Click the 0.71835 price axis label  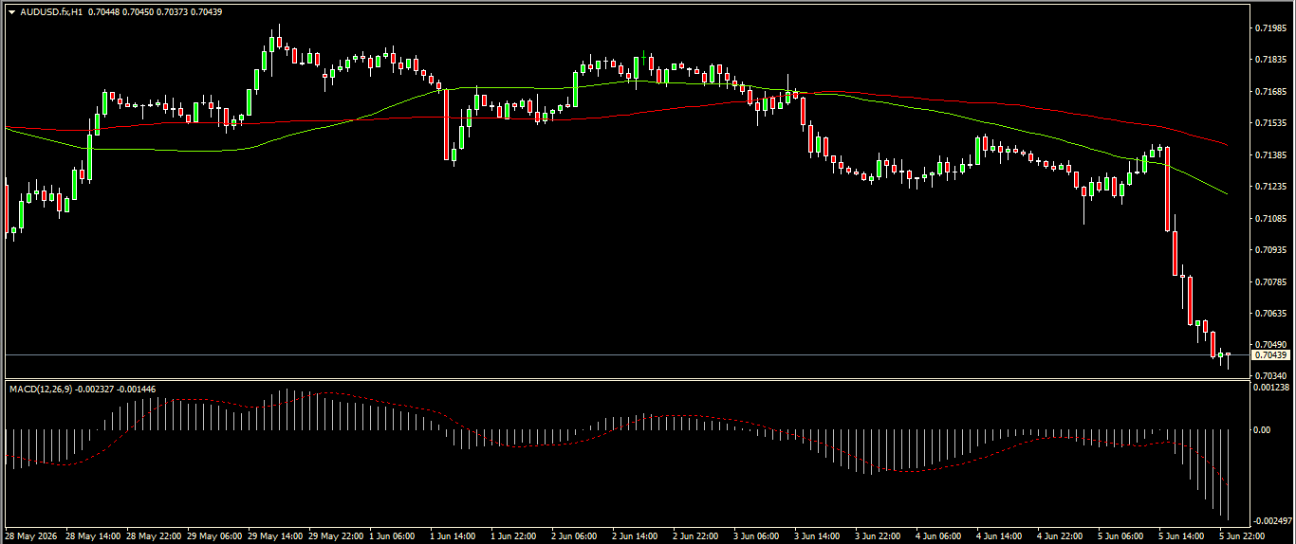tap(1269, 60)
